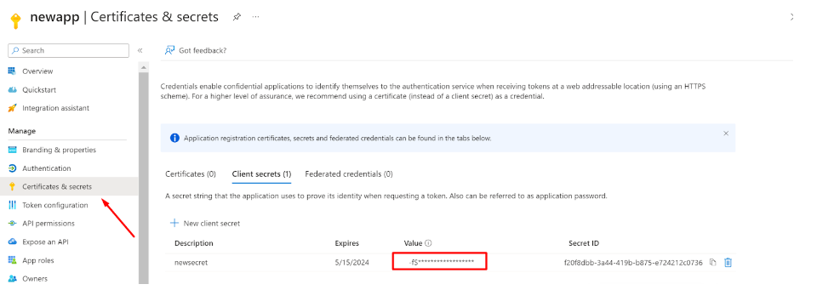
Task: Collapse sidebar using double chevron icon
Action: tap(140, 50)
